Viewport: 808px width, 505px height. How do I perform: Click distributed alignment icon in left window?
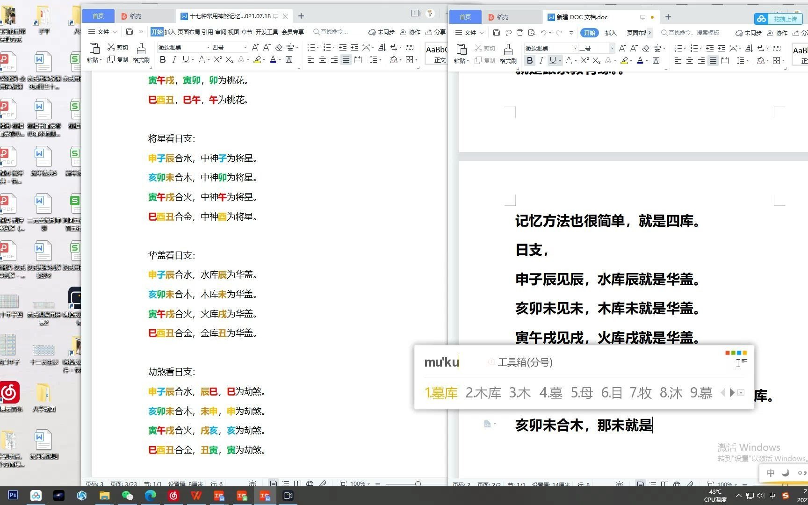357,59
